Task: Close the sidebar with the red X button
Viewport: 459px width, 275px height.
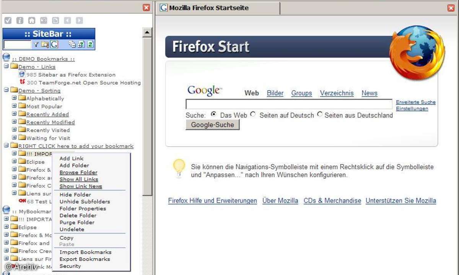Action: pyautogui.click(x=146, y=7)
